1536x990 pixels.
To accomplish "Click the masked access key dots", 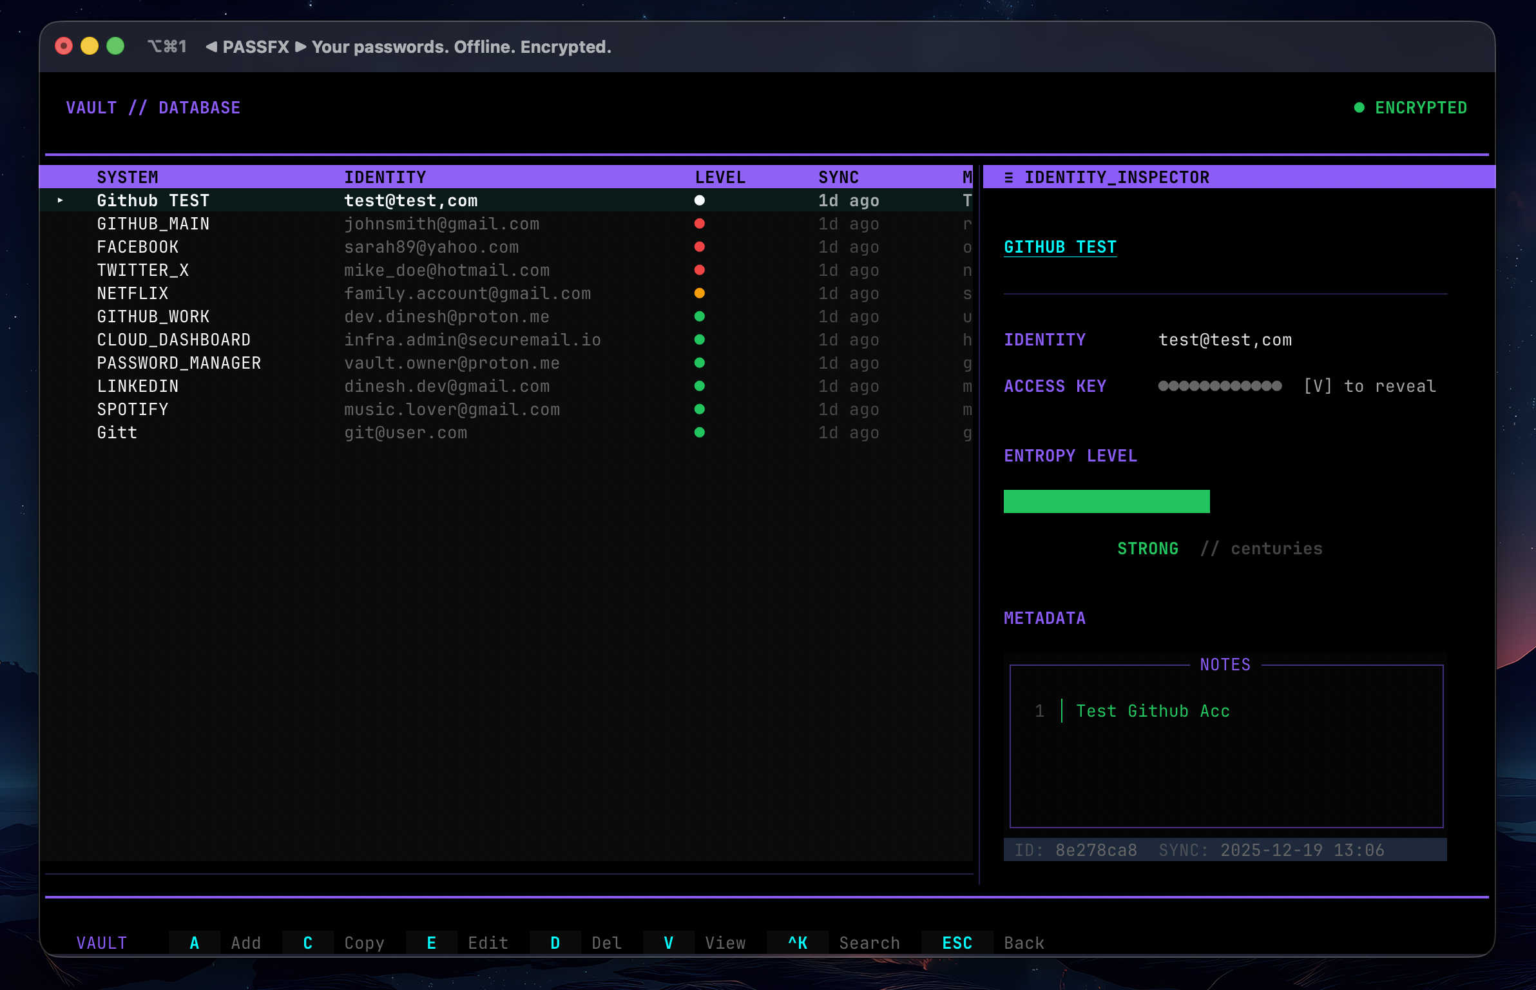I will (x=1219, y=385).
